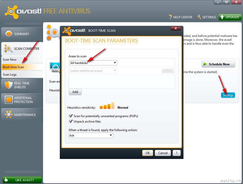This screenshot has width=243, height=184.
Task: Open Scan Logs in sidebar
Action: click(x=22, y=75)
